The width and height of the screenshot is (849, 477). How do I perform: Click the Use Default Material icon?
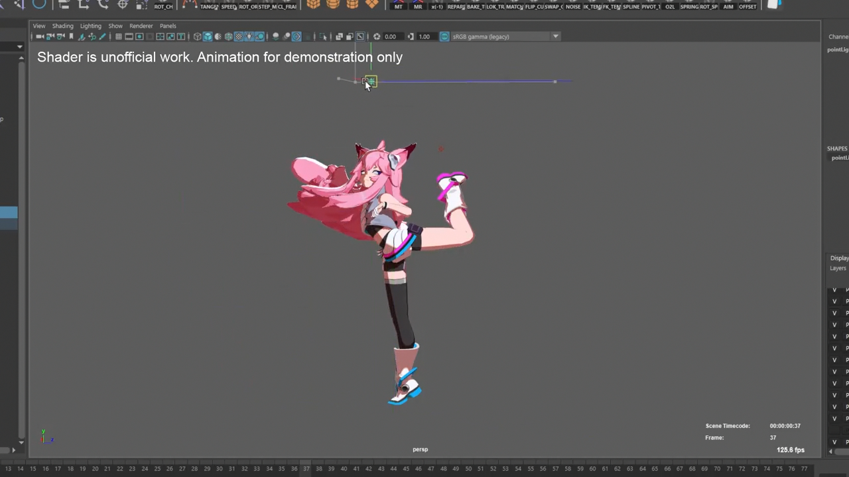(x=218, y=36)
